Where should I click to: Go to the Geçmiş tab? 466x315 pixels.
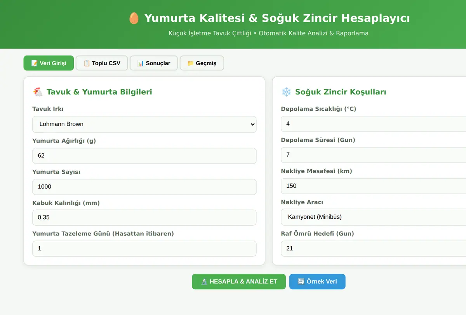202,63
